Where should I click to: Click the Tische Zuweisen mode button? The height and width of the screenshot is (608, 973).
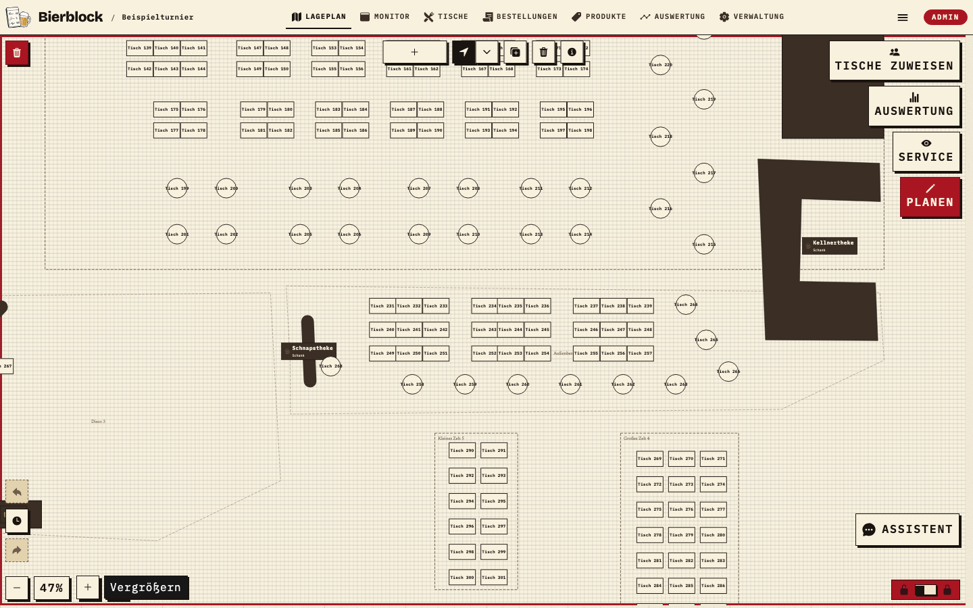(895, 60)
